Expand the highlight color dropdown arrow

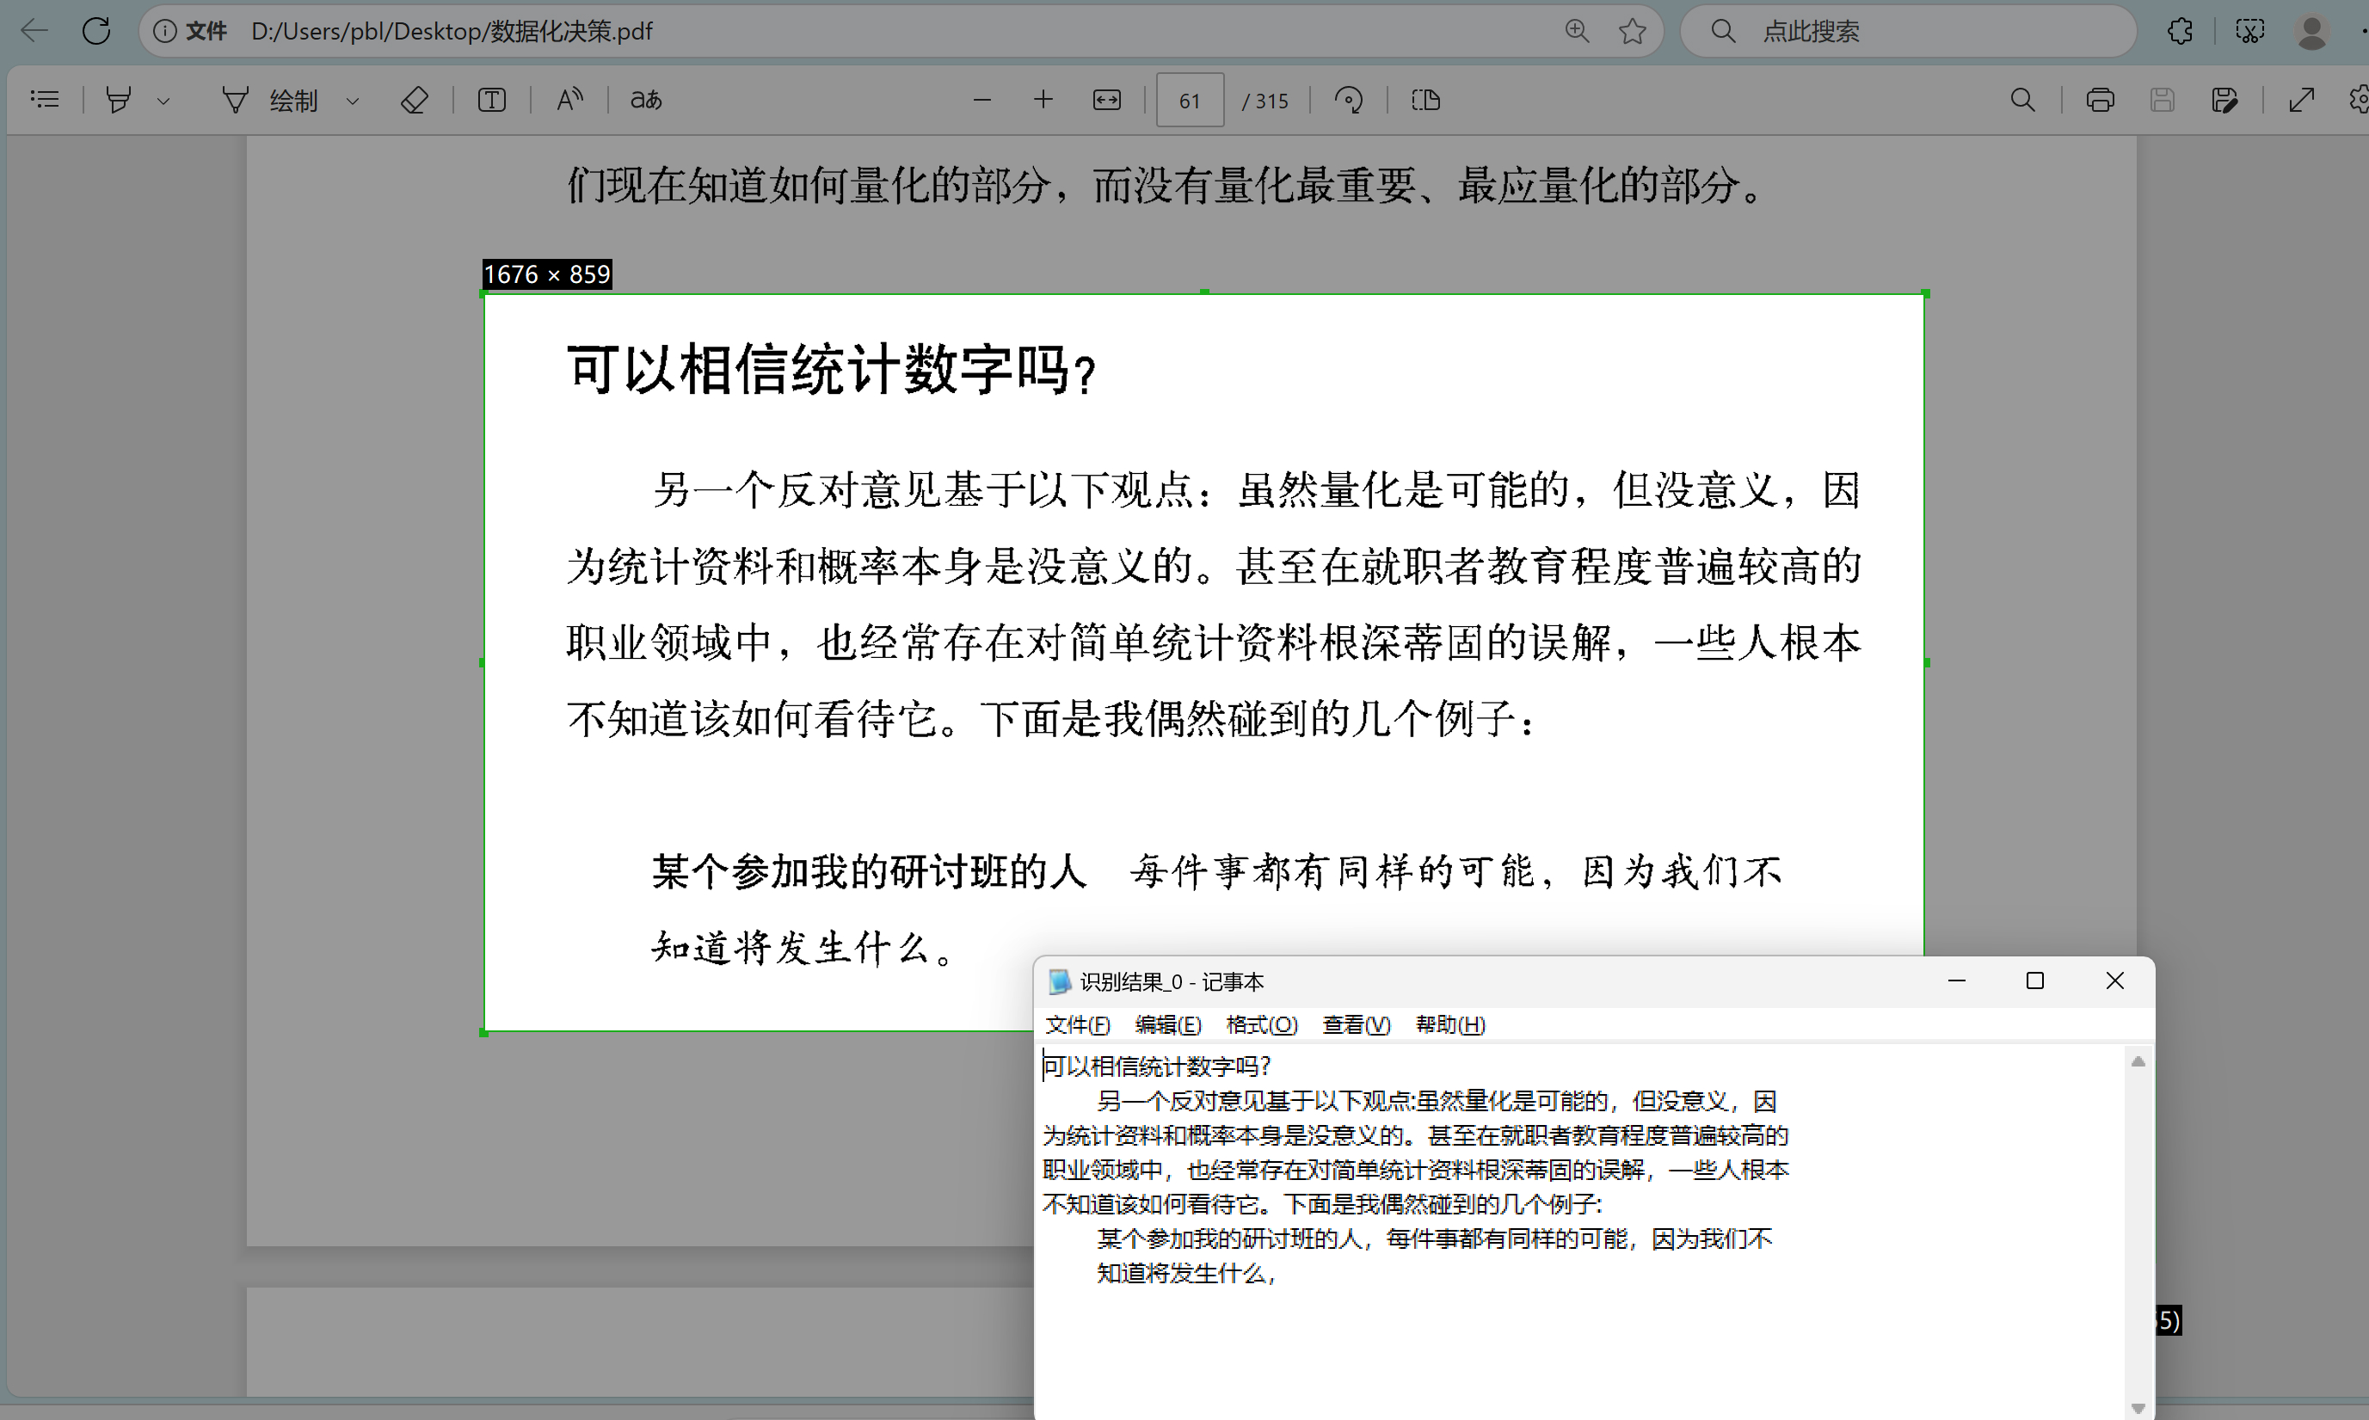pos(163,101)
